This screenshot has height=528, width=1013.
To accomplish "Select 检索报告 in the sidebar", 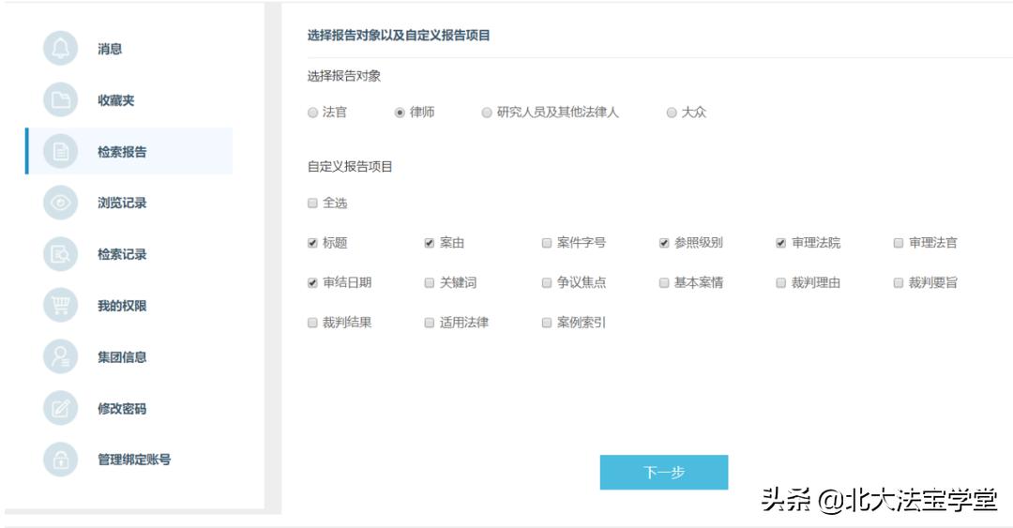I will pyautogui.click(x=129, y=151).
